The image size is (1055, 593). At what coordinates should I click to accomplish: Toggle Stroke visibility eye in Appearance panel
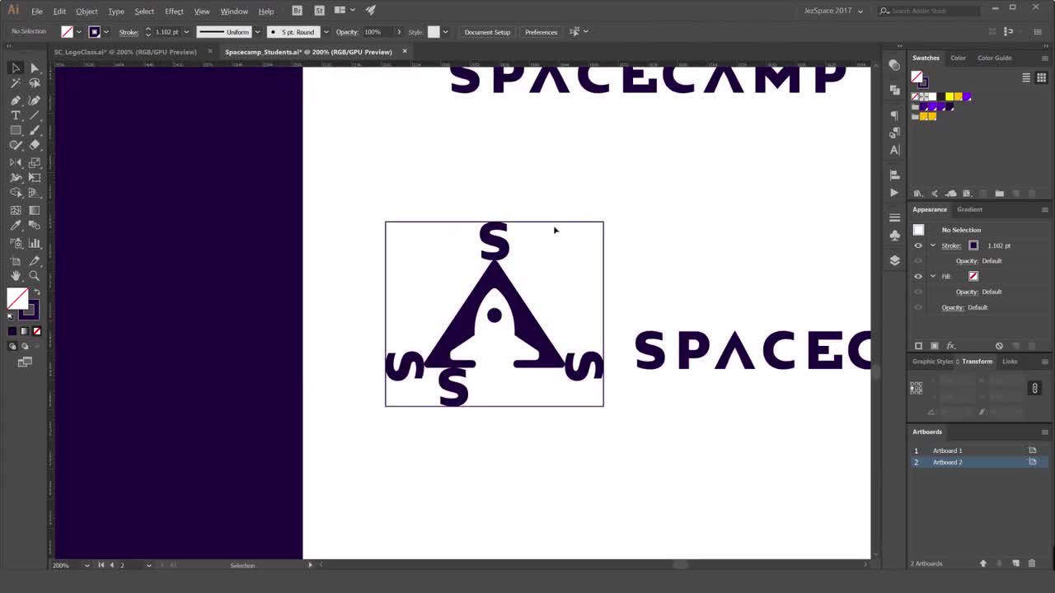918,245
